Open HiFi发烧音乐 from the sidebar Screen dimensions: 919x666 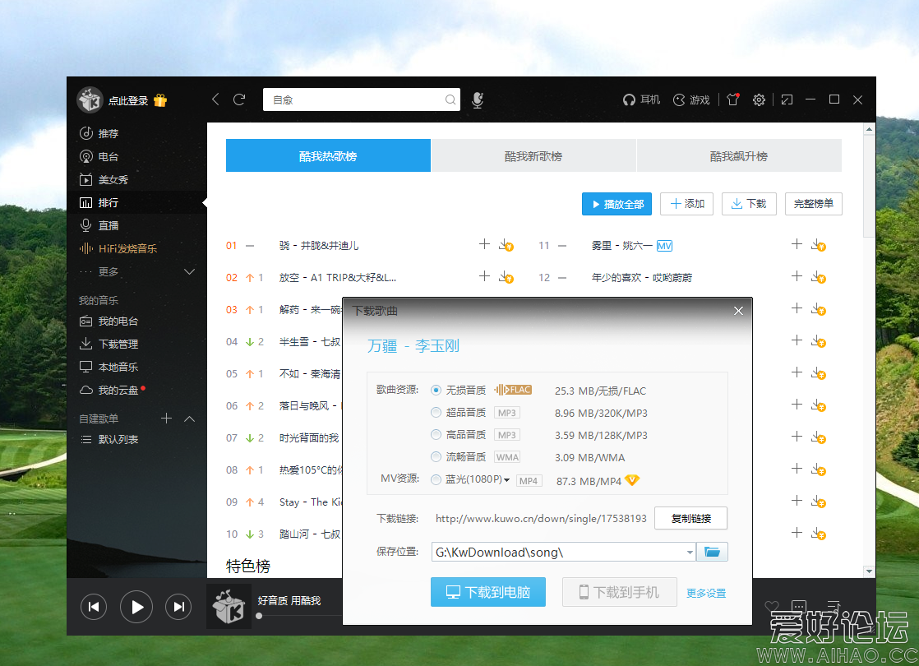point(128,248)
